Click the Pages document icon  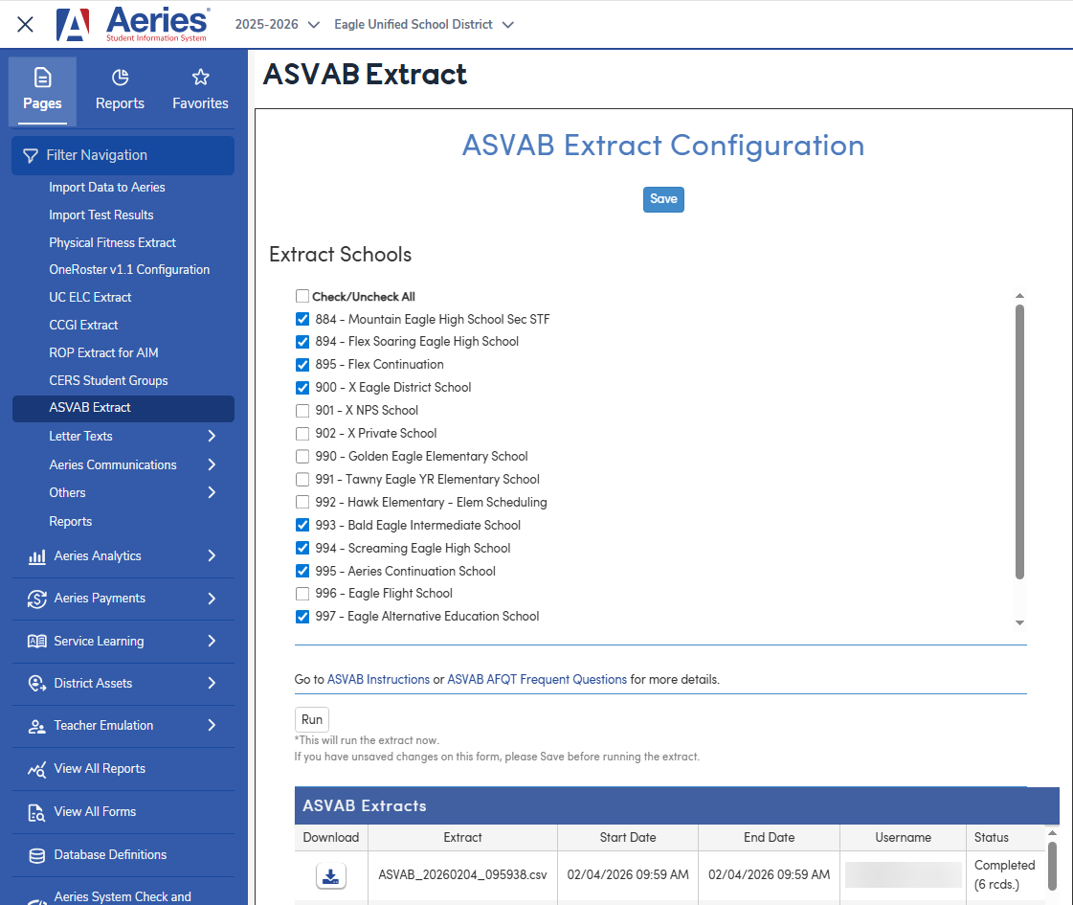coord(42,78)
